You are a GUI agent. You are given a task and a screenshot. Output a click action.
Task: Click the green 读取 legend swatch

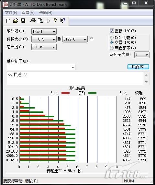point(92,93)
